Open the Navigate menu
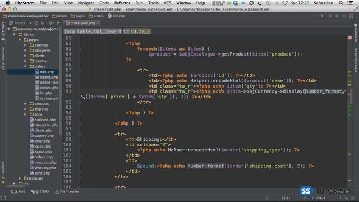359x202 pixels. pos(86,3)
